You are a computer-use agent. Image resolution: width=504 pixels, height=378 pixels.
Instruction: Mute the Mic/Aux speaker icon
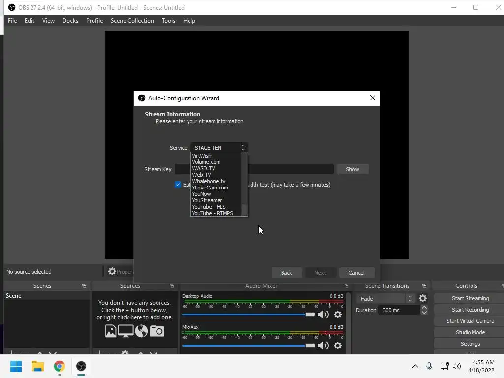(x=323, y=345)
